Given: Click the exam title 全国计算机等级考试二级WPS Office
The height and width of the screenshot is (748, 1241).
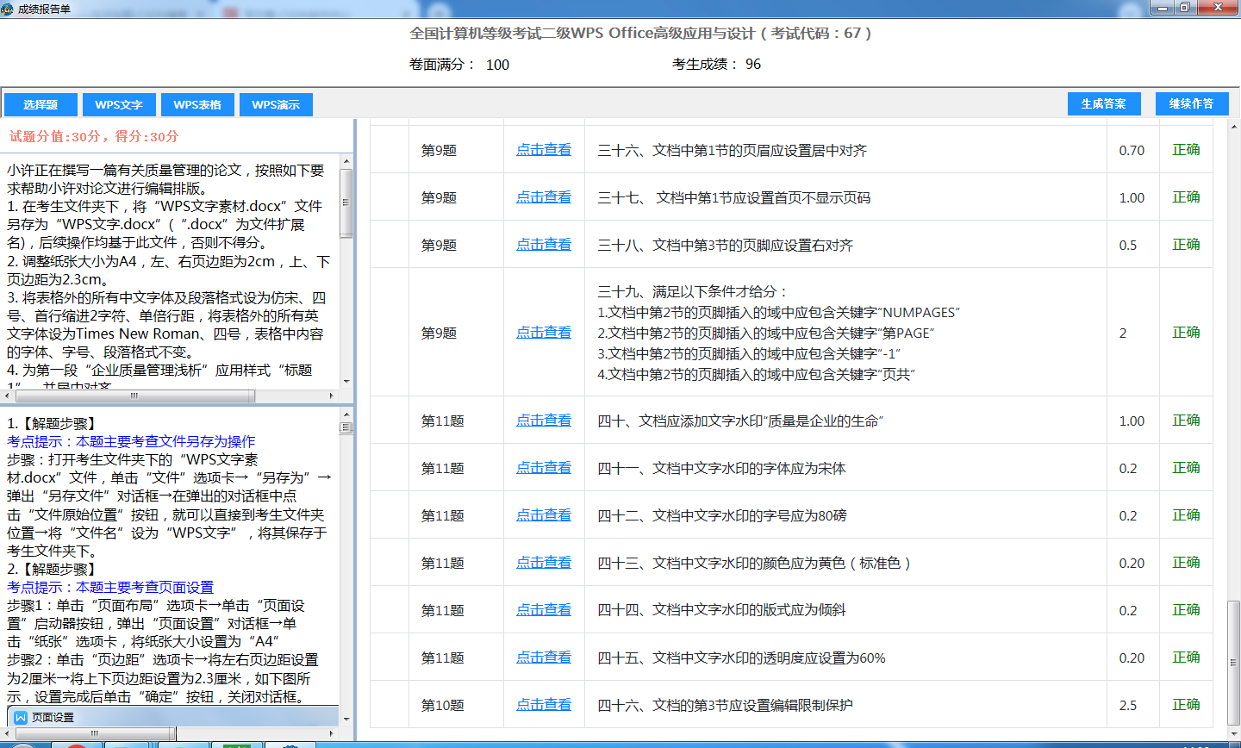Looking at the screenshot, I should coord(640,34).
